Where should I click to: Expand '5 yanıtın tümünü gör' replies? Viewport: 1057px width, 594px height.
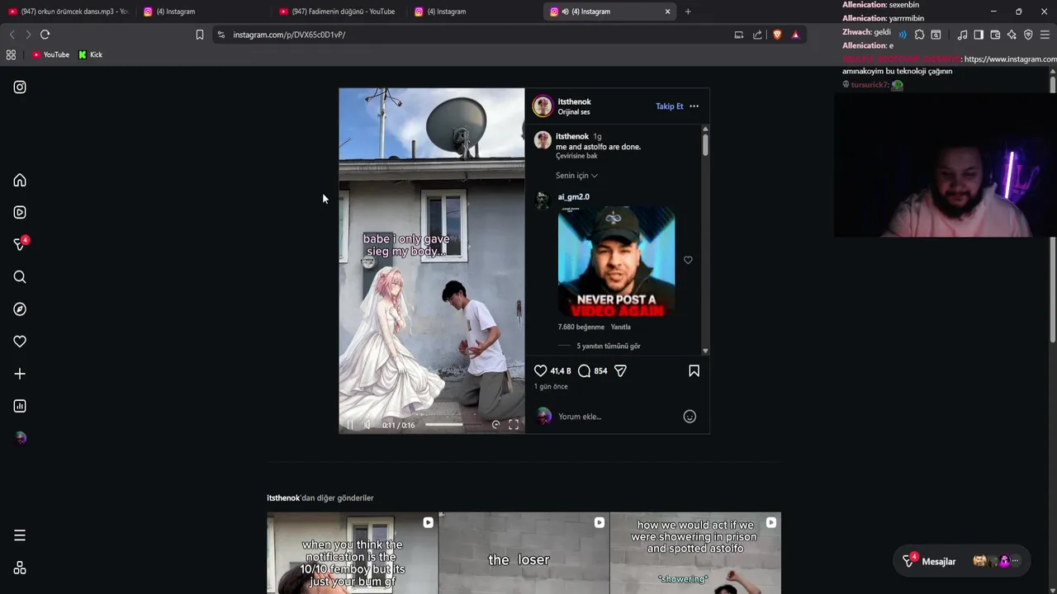pyautogui.click(x=608, y=346)
